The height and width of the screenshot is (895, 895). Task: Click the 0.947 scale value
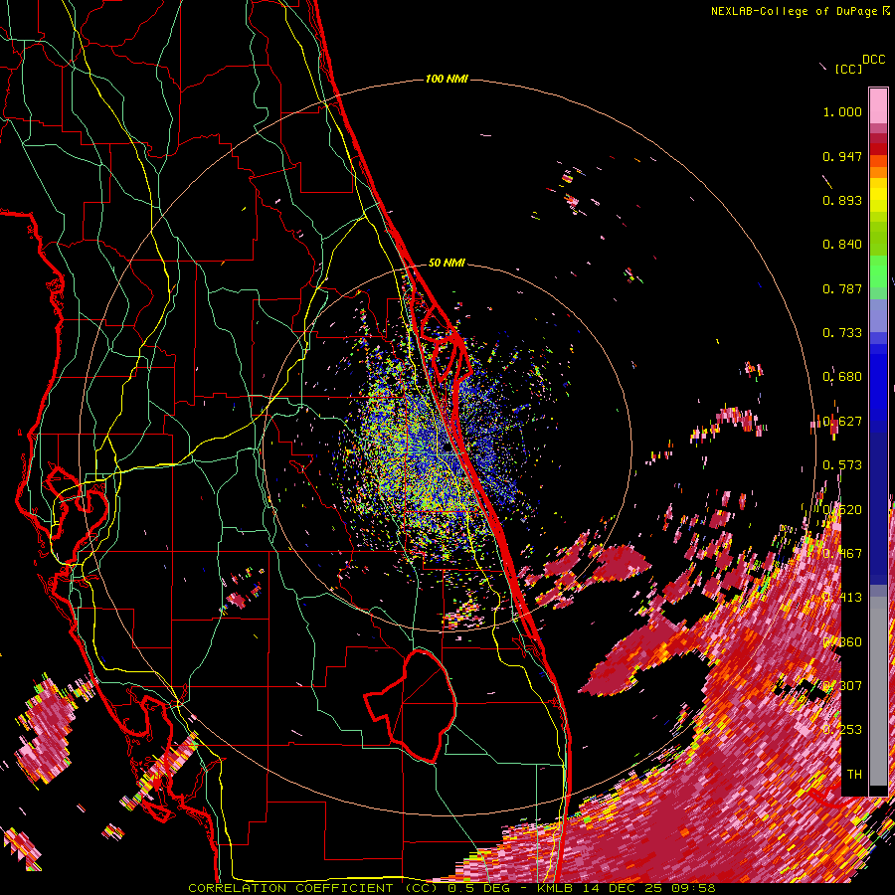coord(842,156)
